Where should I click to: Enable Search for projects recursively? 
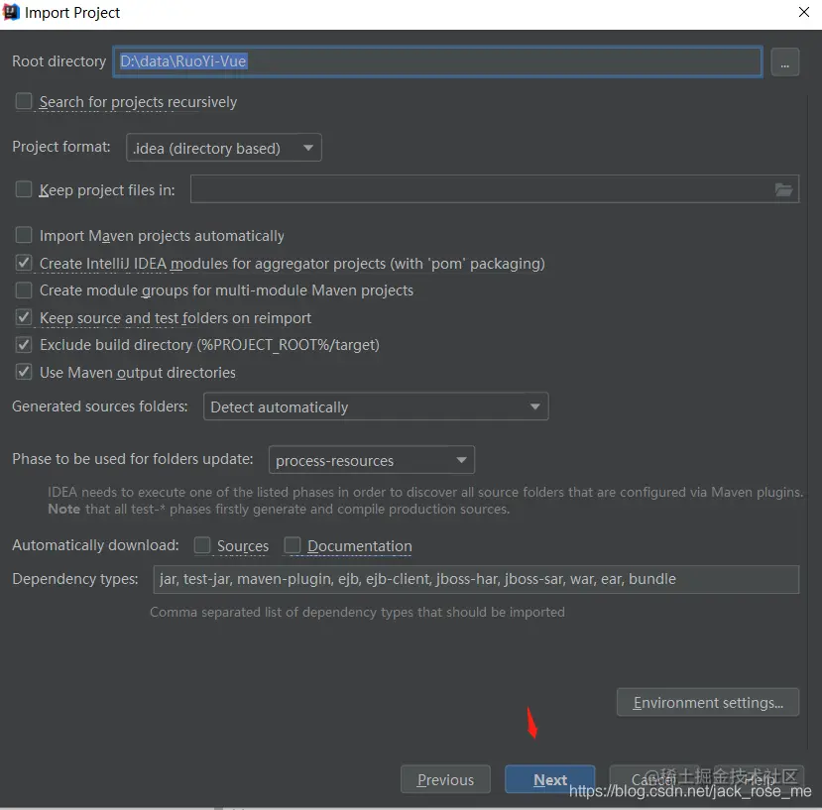[x=24, y=101]
